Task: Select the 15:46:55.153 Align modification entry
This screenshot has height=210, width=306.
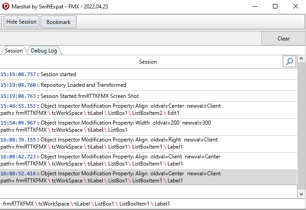Action: 134,110
